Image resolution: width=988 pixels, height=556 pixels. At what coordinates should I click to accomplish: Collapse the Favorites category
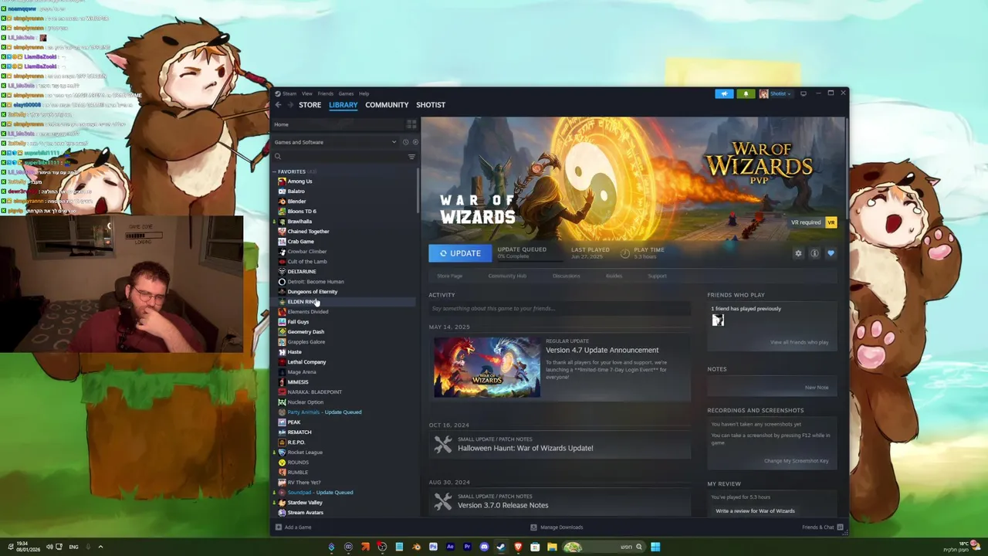(274, 171)
